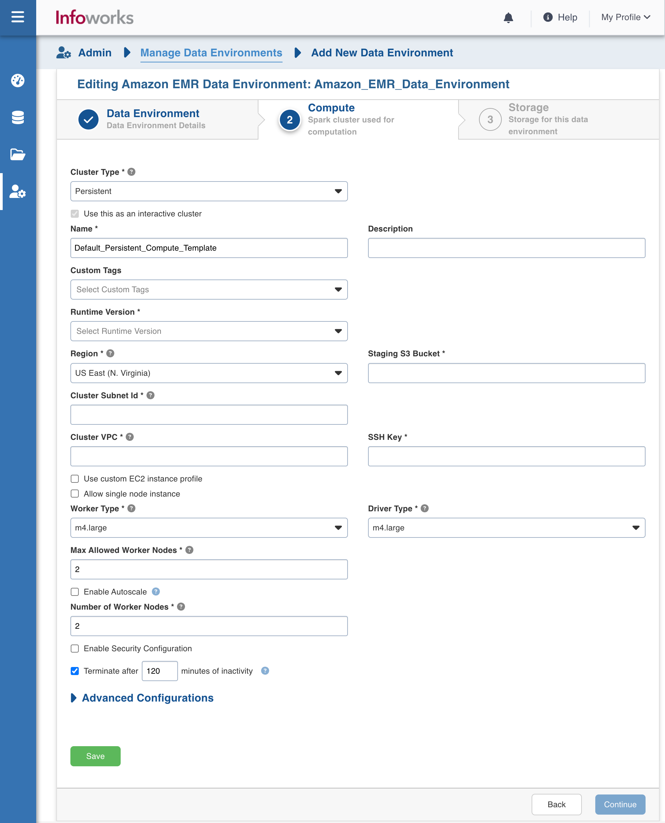Open the Cluster Type dropdown
This screenshot has height=823, width=665.
[209, 191]
